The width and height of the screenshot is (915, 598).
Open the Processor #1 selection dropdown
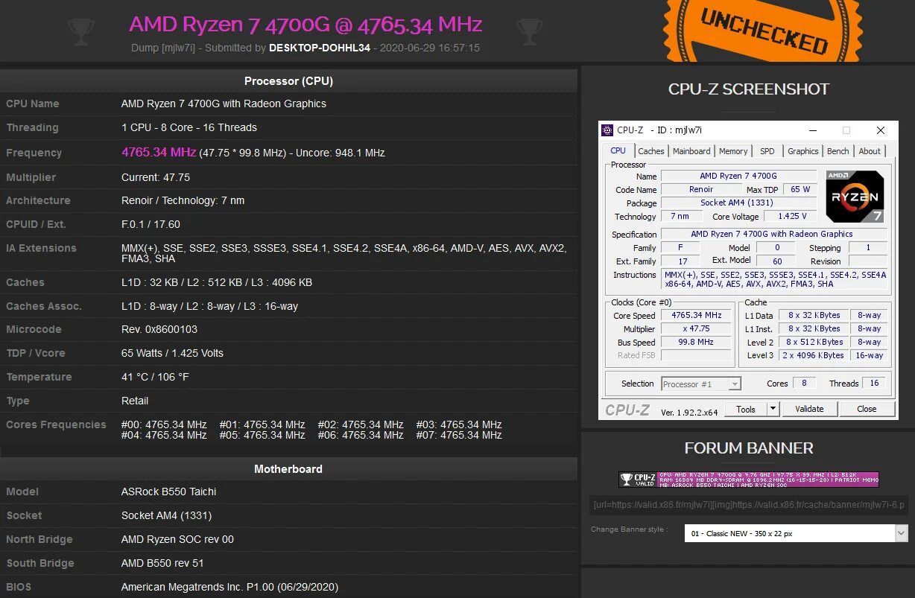click(701, 384)
